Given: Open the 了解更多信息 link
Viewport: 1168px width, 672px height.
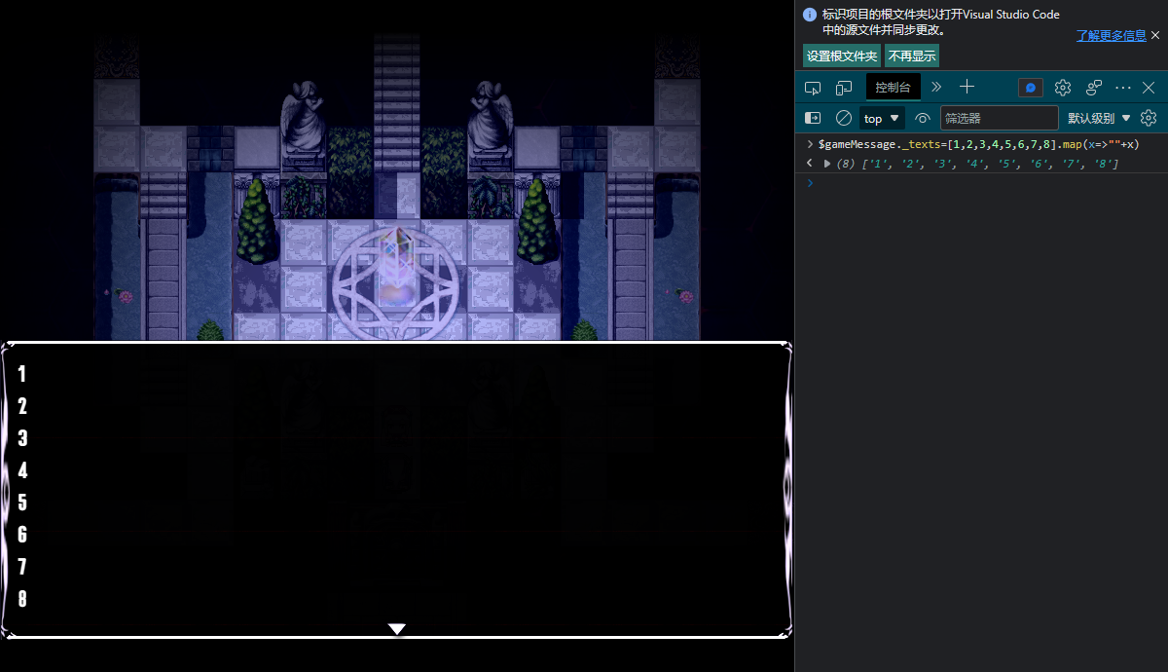Looking at the screenshot, I should tap(1111, 36).
